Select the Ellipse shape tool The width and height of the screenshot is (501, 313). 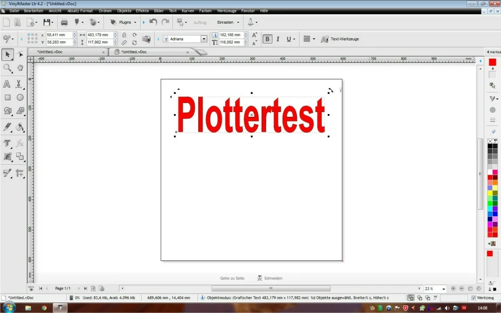(19, 97)
